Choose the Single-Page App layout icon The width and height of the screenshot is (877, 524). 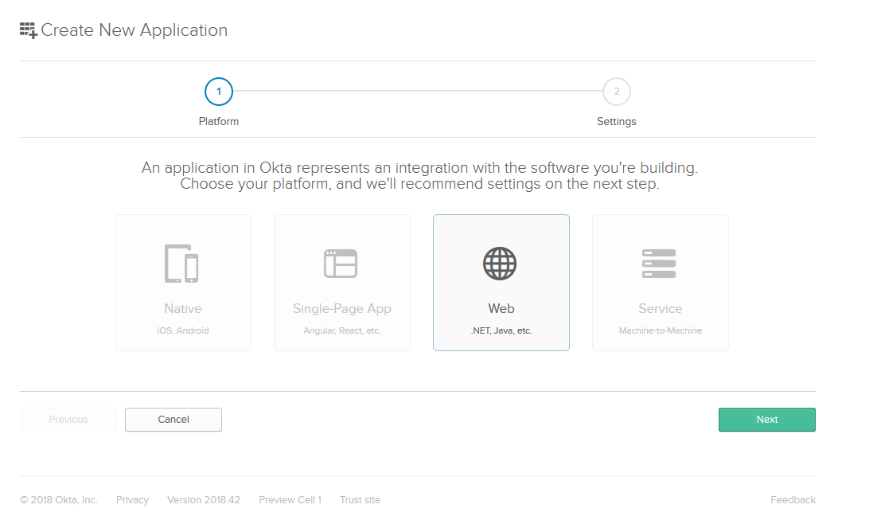coord(341,264)
